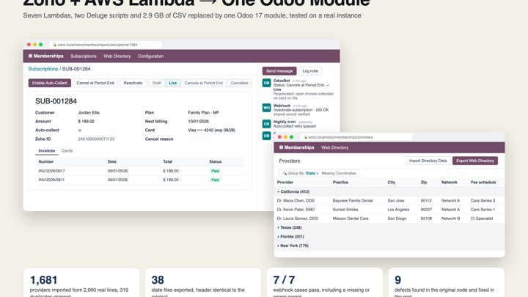Click the Family Plan - MF value
The height and width of the screenshot is (297, 528).
(203, 112)
